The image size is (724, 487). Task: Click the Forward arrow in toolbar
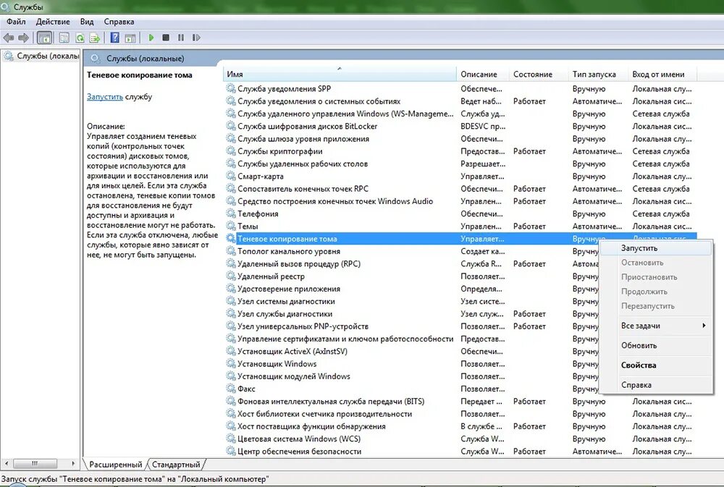pos(23,38)
